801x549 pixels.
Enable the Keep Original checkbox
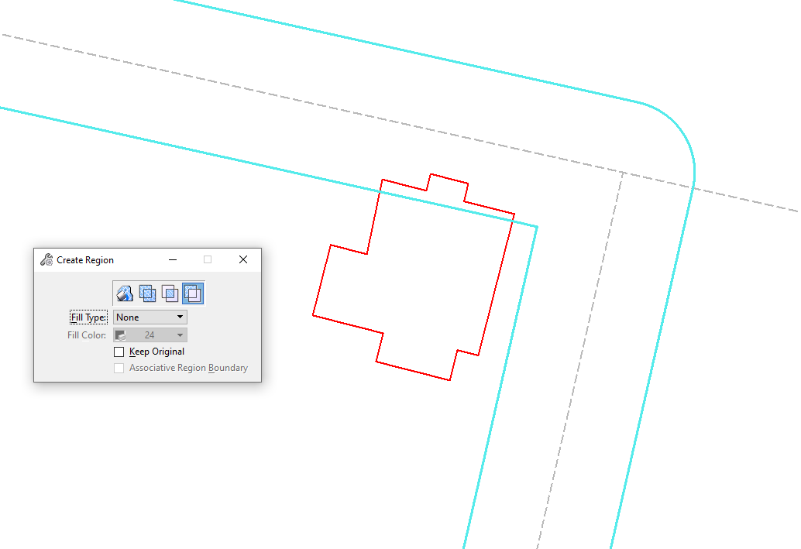click(x=119, y=352)
